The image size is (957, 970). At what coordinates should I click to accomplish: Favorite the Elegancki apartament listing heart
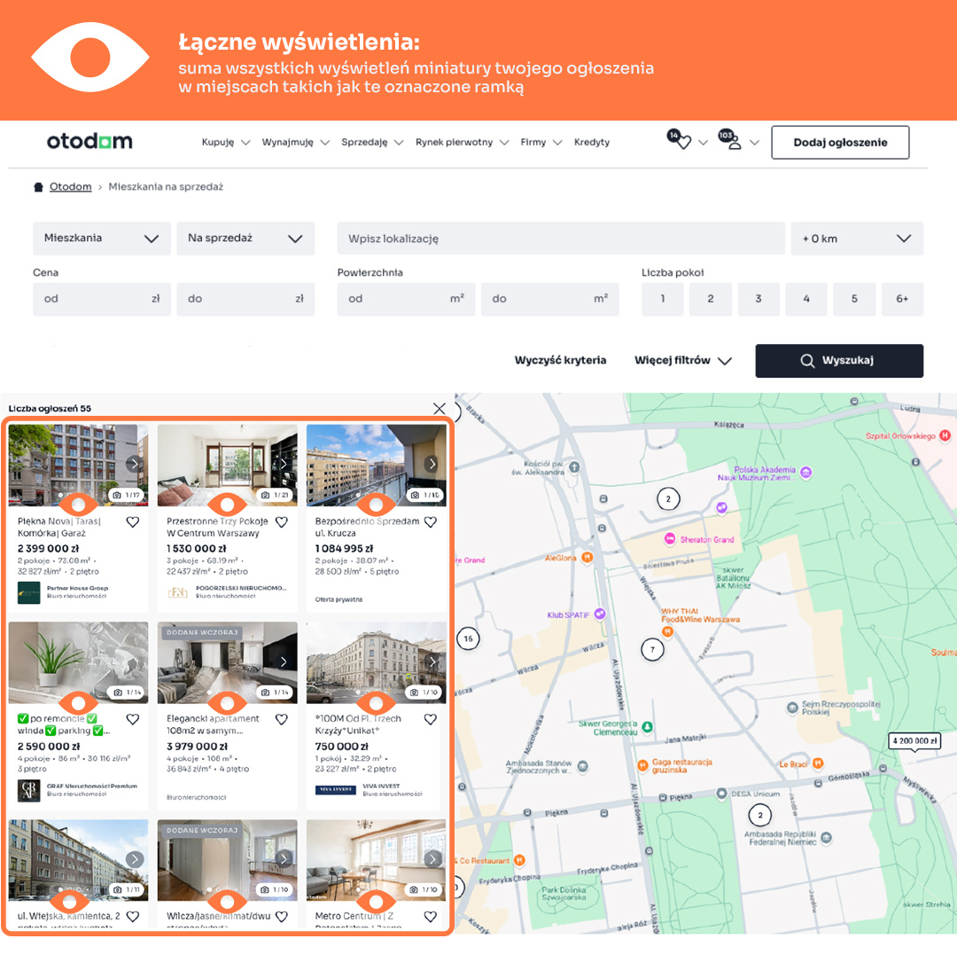point(282,719)
